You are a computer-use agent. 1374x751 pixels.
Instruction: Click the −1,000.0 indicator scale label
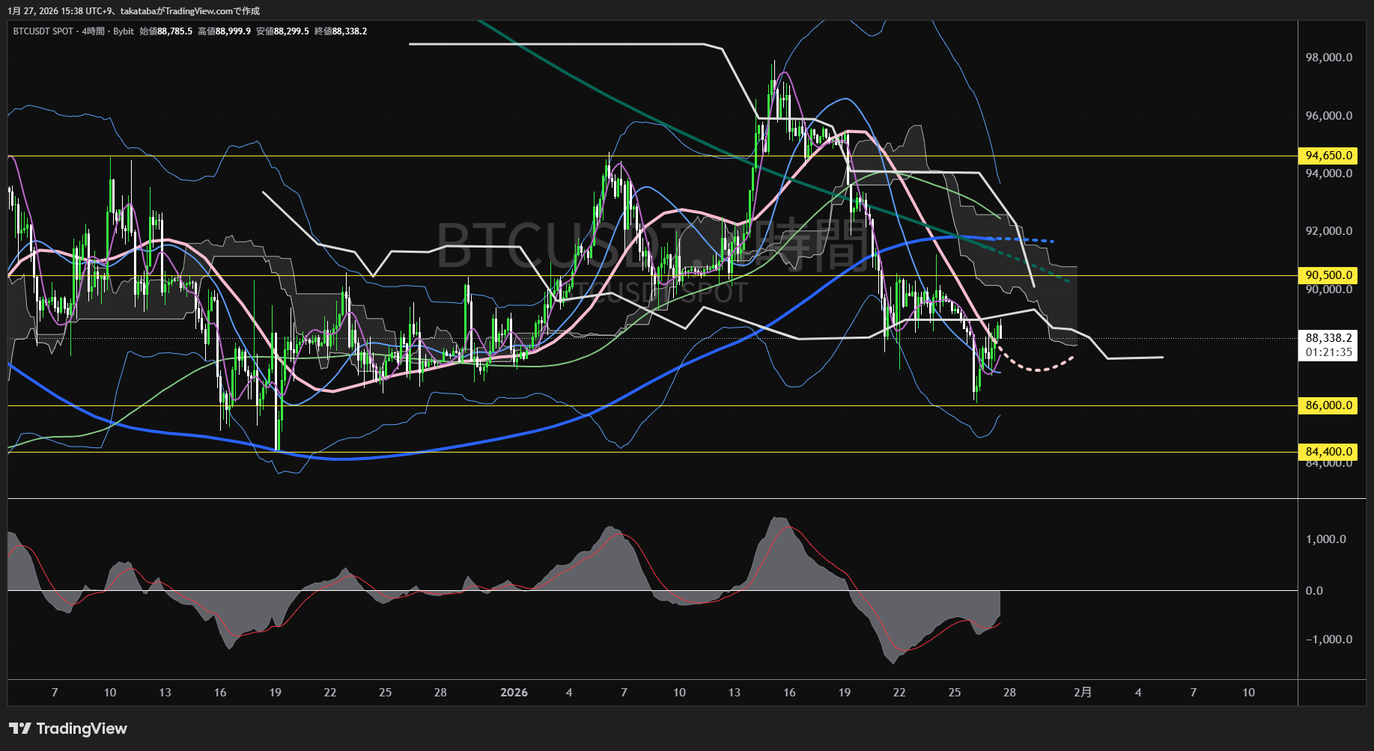coord(1328,640)
